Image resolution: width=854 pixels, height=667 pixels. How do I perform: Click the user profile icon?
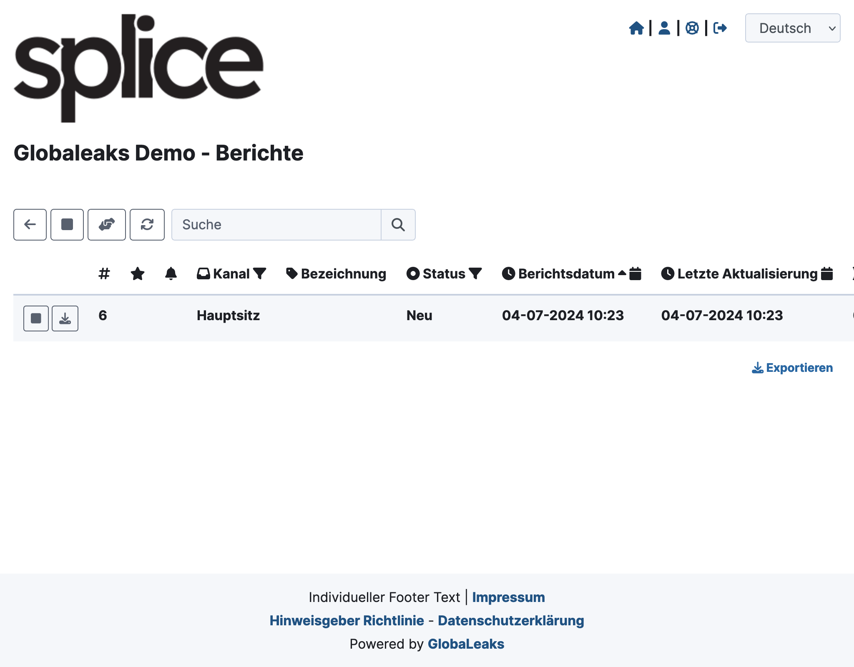663,28
